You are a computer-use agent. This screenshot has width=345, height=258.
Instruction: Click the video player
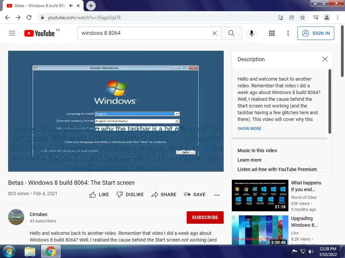pos(116,111)
